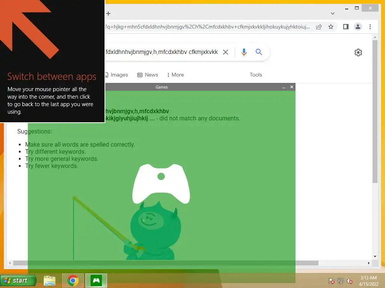The image size is (385, 288).
Task: Open the More search filters menu
Action: click(175, 75)
